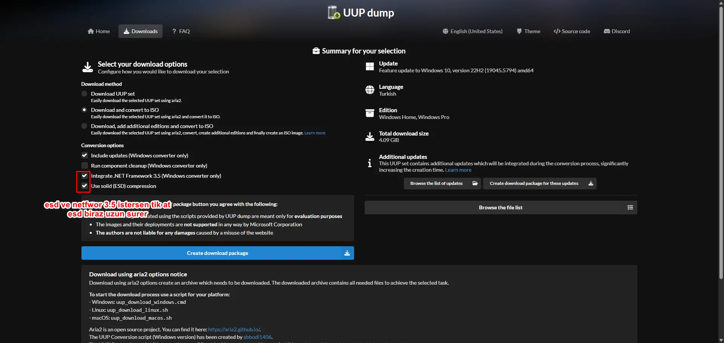Click the info icon beside Additional updates
This screenshot has height=343, width=724.
[370, 163]
